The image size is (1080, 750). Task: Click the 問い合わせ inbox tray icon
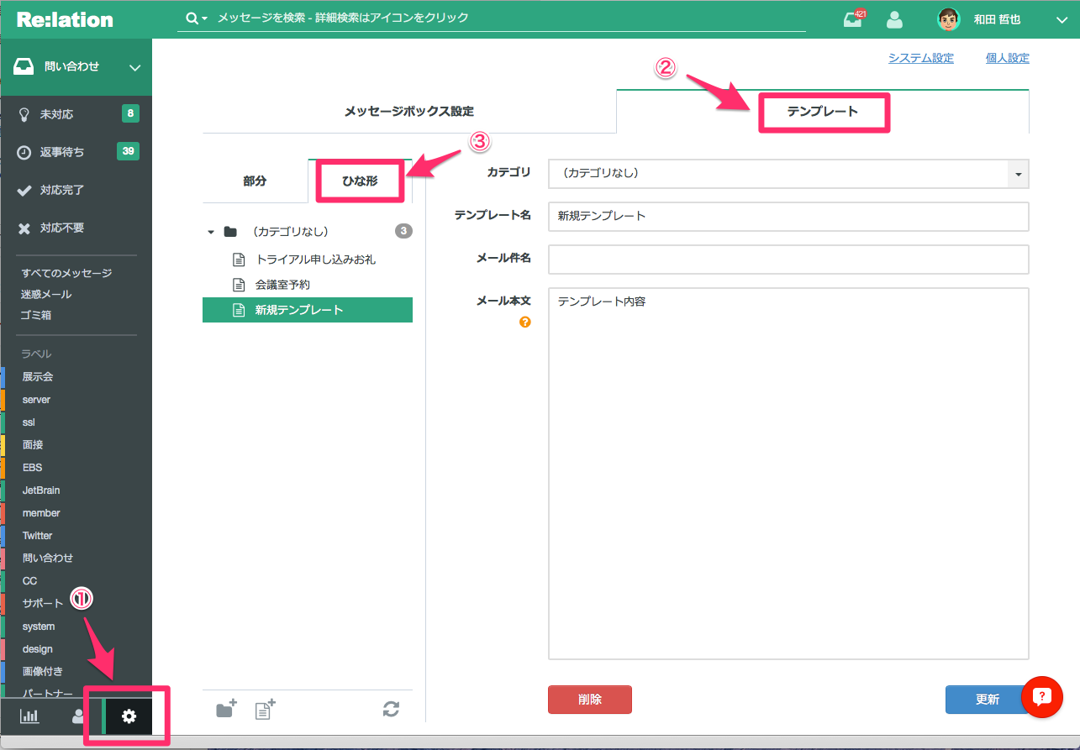point(24,66)
